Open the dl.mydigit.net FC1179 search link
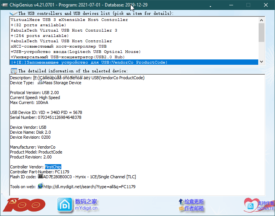The image size is (275, 216). 90,187
